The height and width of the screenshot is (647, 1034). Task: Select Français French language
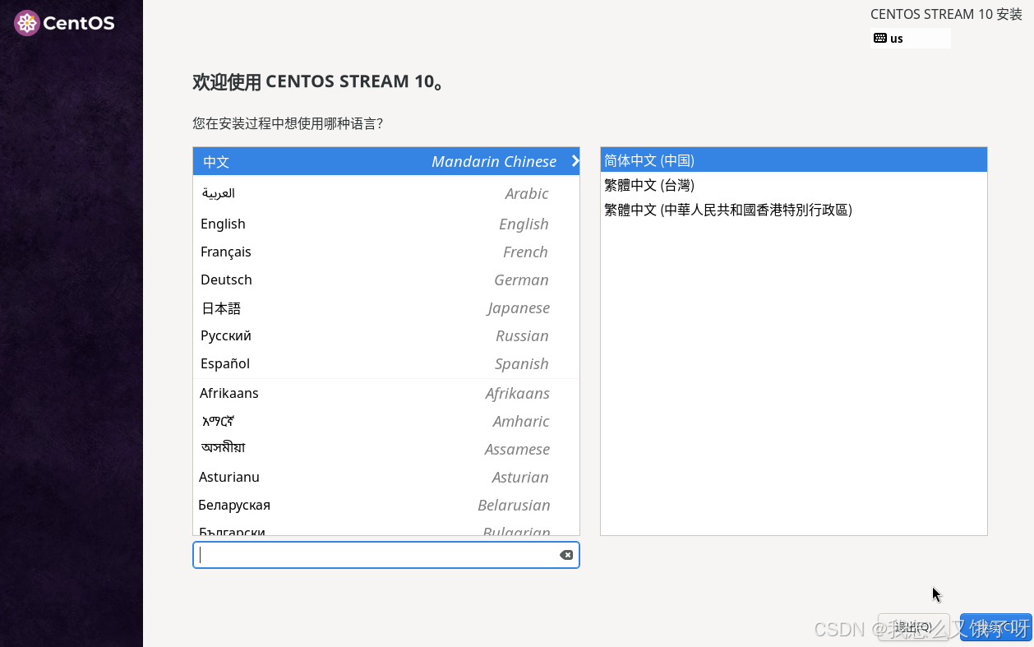point(386,252)
